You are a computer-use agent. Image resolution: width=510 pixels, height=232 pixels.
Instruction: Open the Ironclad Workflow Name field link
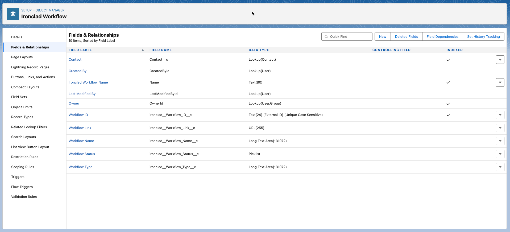coord(88,82)
